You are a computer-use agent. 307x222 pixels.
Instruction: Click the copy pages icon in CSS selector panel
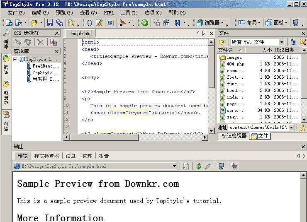pyautogui.click(x=53, y=42)
